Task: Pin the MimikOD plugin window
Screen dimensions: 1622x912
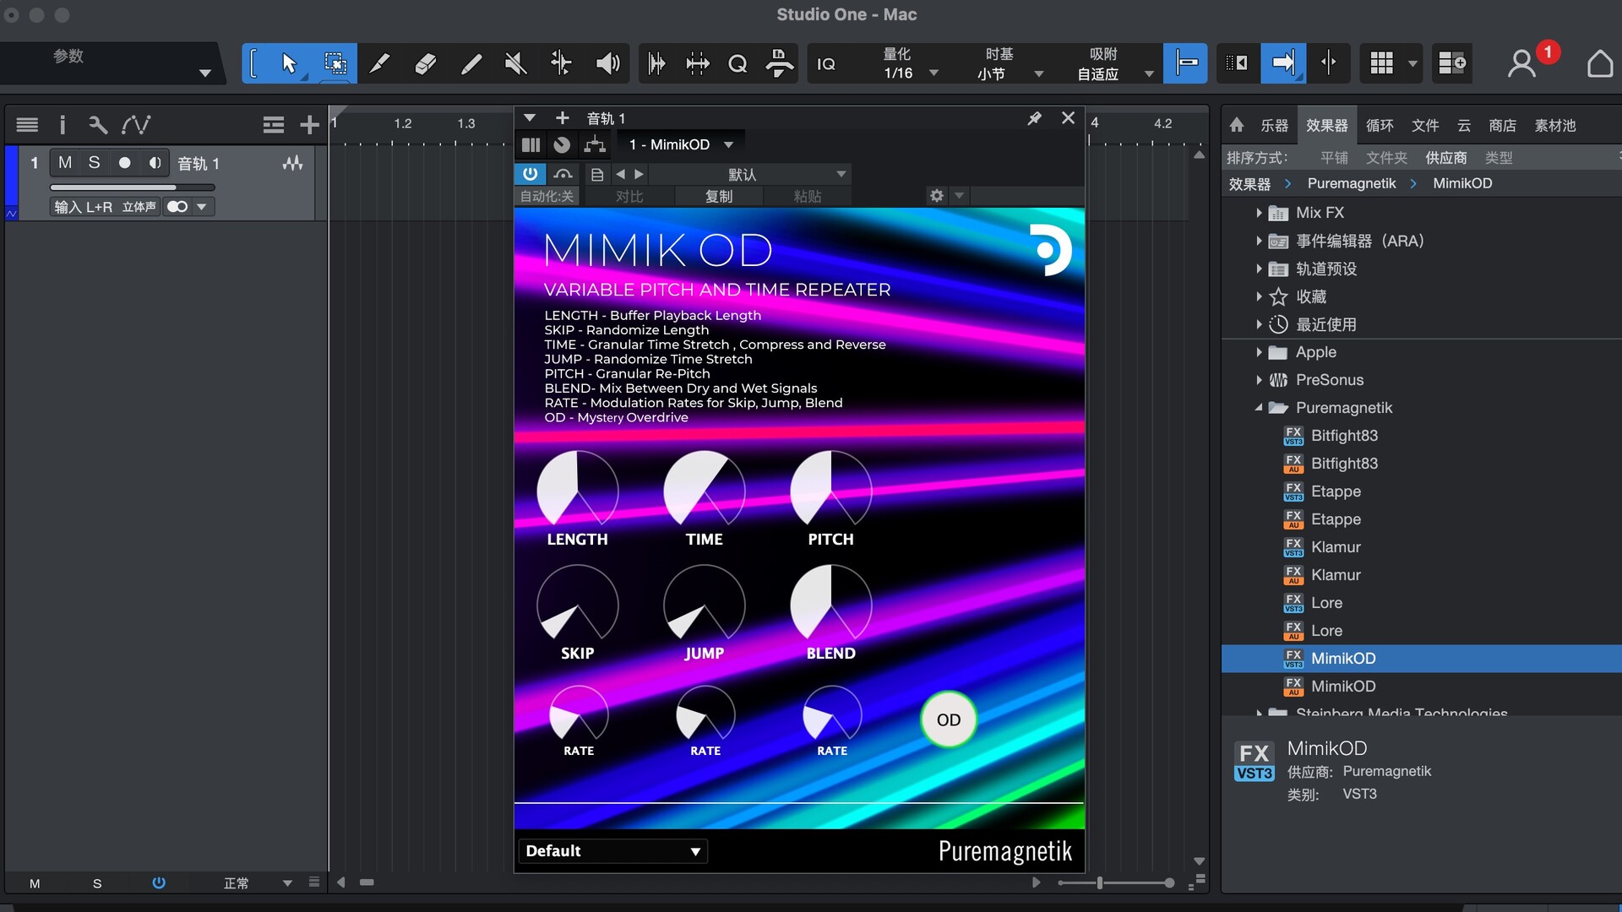Action: pos(1034,118)
